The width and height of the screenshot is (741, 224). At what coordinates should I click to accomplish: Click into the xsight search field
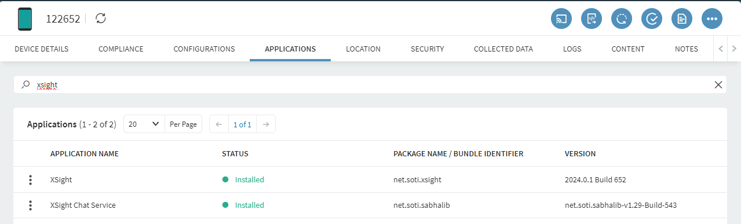click(x=371, y=85)
